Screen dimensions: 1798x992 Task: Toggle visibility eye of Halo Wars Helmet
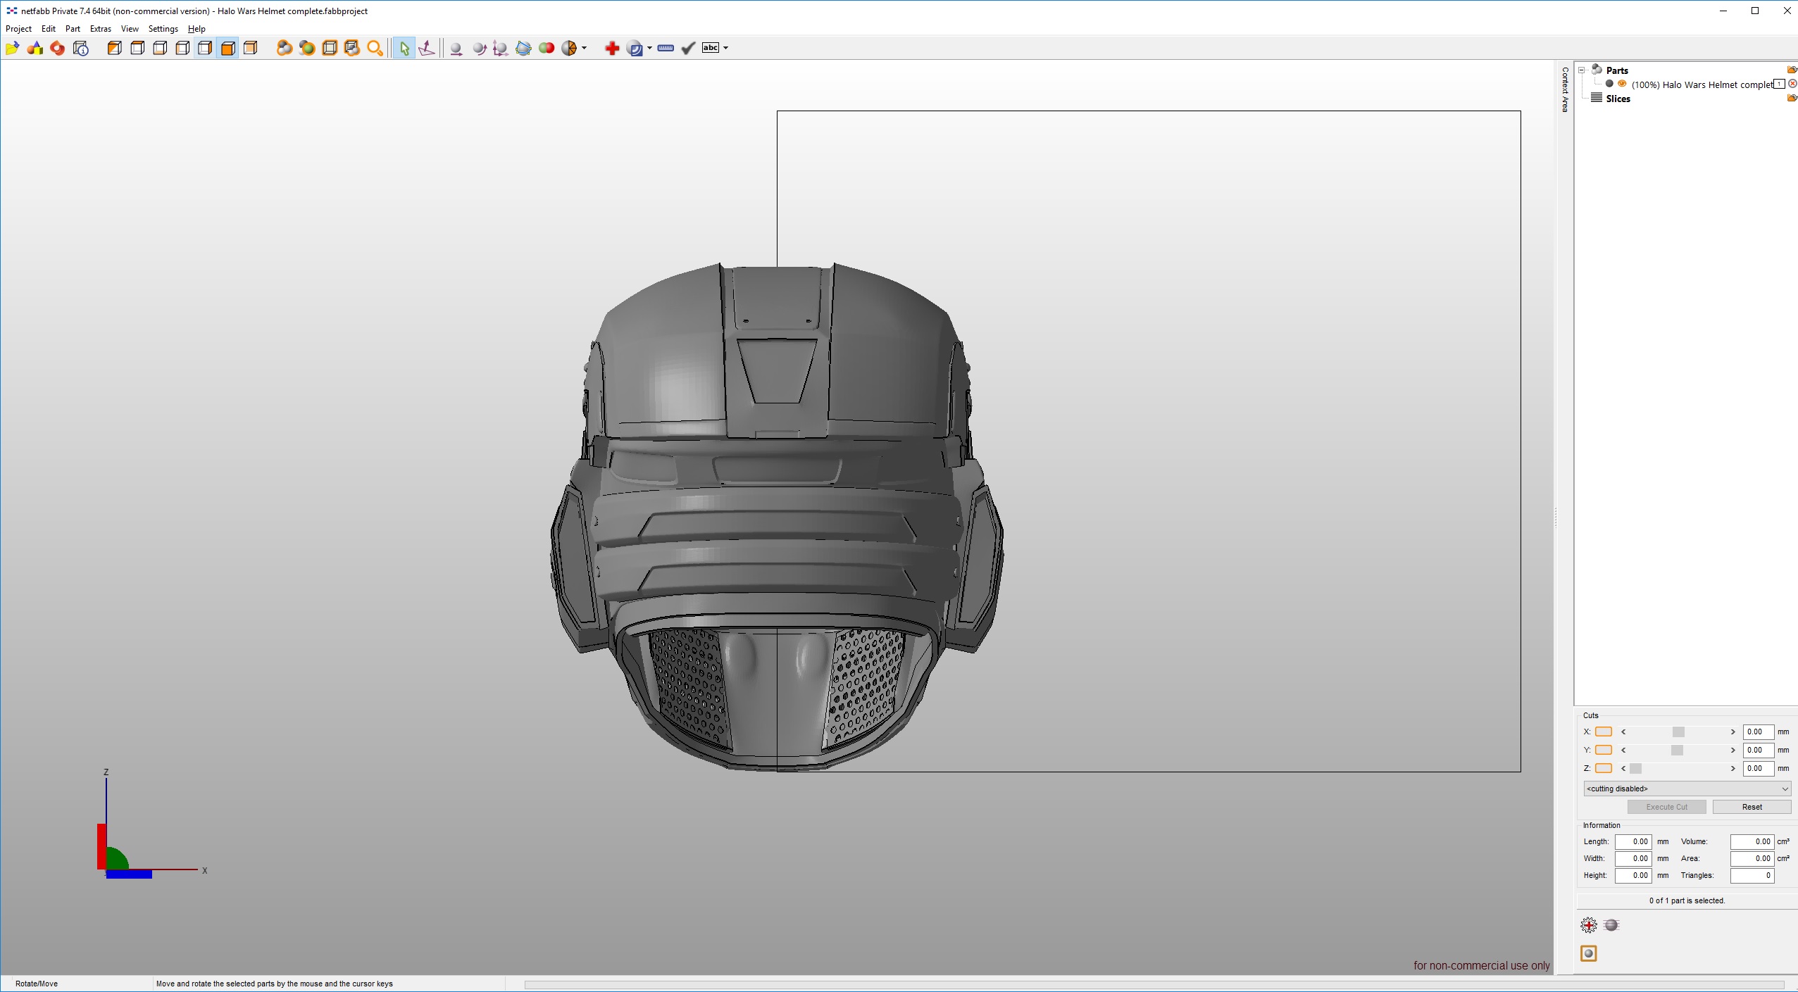1622,84
